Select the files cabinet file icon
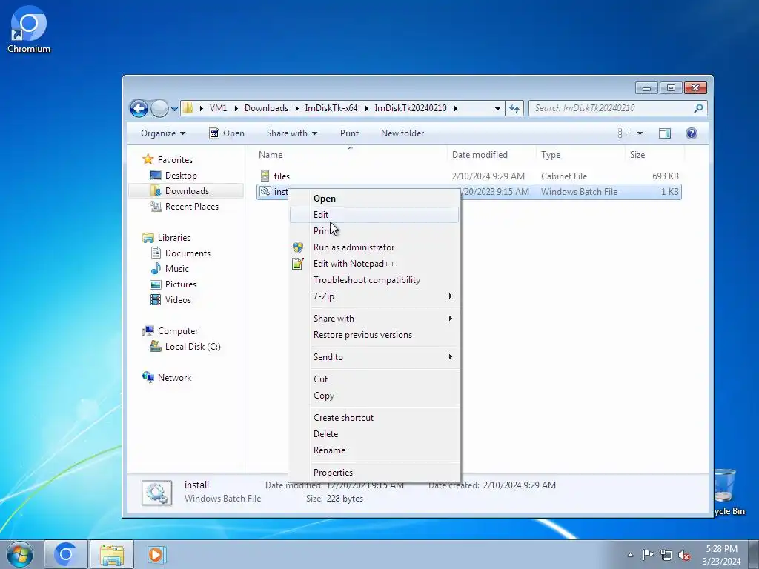 click(265, 176)
